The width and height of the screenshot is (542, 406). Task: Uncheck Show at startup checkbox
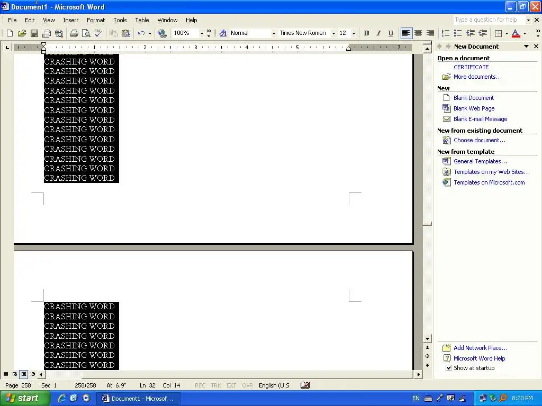[448, 368]
